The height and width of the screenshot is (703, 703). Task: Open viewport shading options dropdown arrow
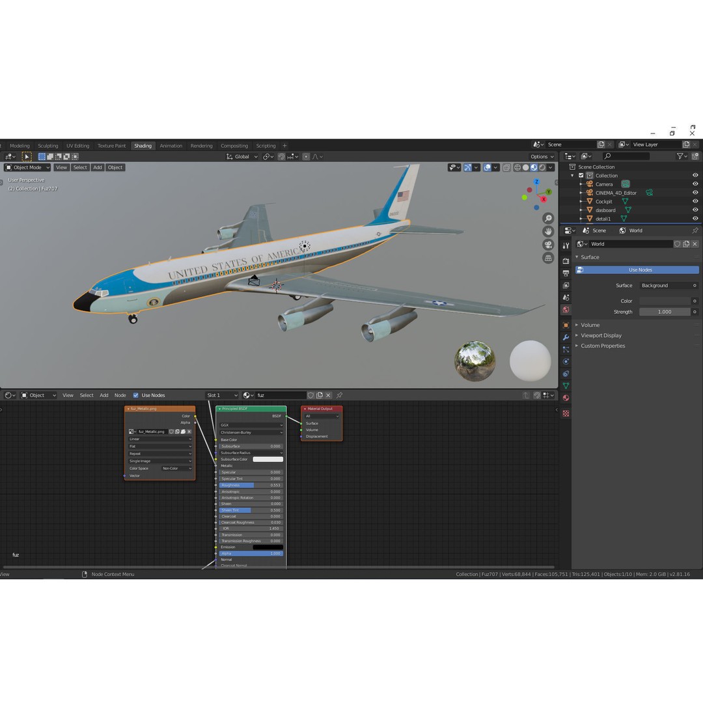[x=551, y=167]
